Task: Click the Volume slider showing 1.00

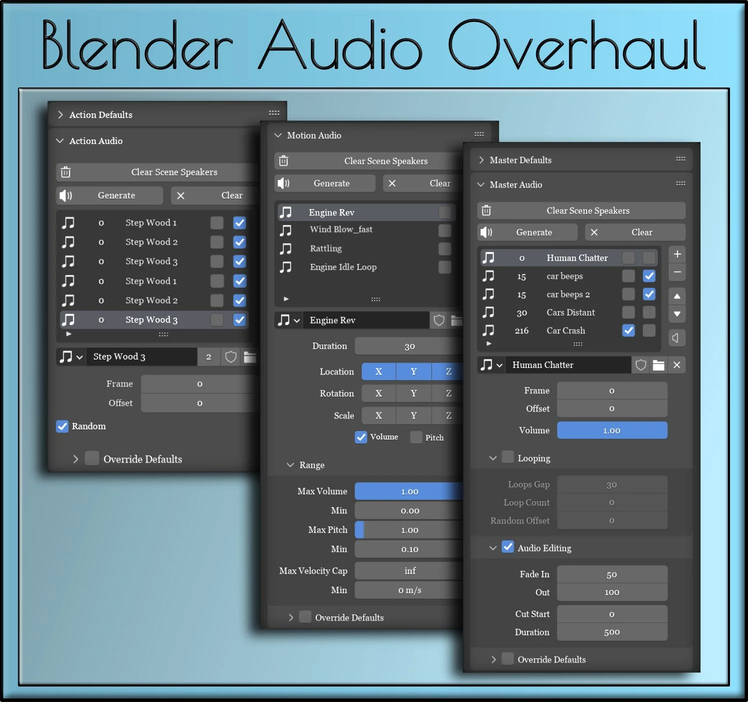Action: click(612, 430)
